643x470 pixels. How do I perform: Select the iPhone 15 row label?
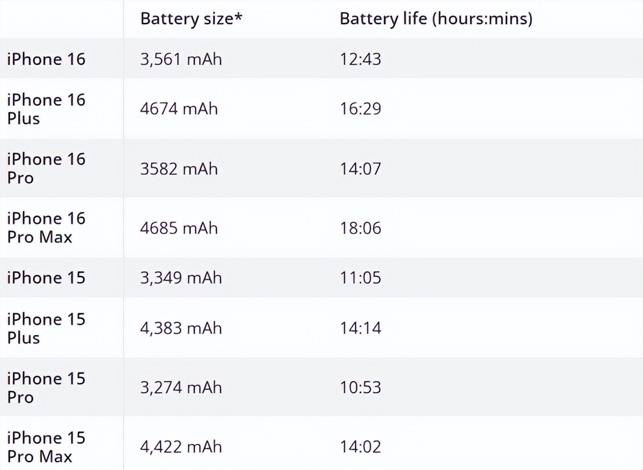46,278
